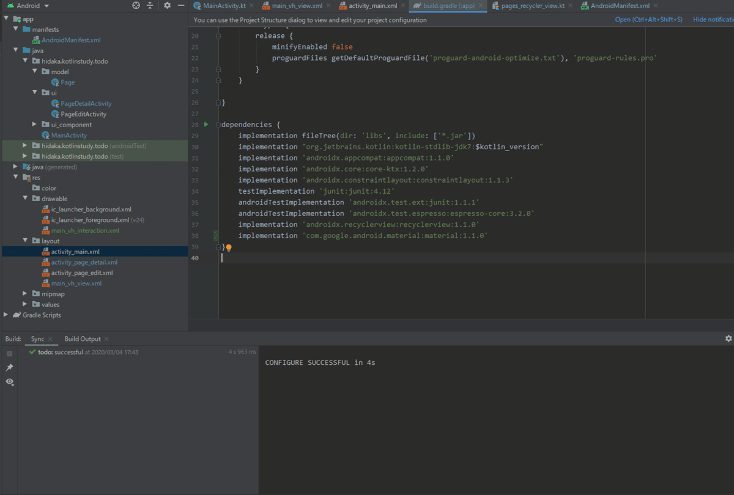The image size is (734, 495).
Task: Open Project panel settings gear
Action: (167, 5)
